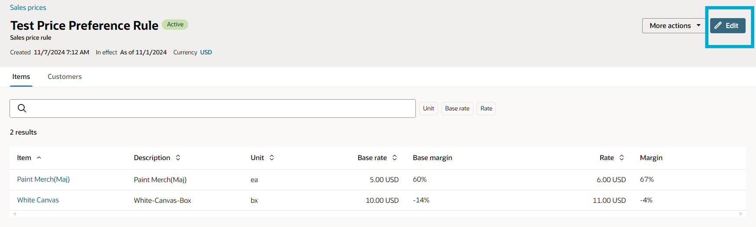Sort by Item column ascending arrow
756x227 pixels.
coord(39,158)
